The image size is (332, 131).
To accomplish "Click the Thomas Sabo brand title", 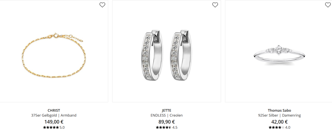I will 279,110.
